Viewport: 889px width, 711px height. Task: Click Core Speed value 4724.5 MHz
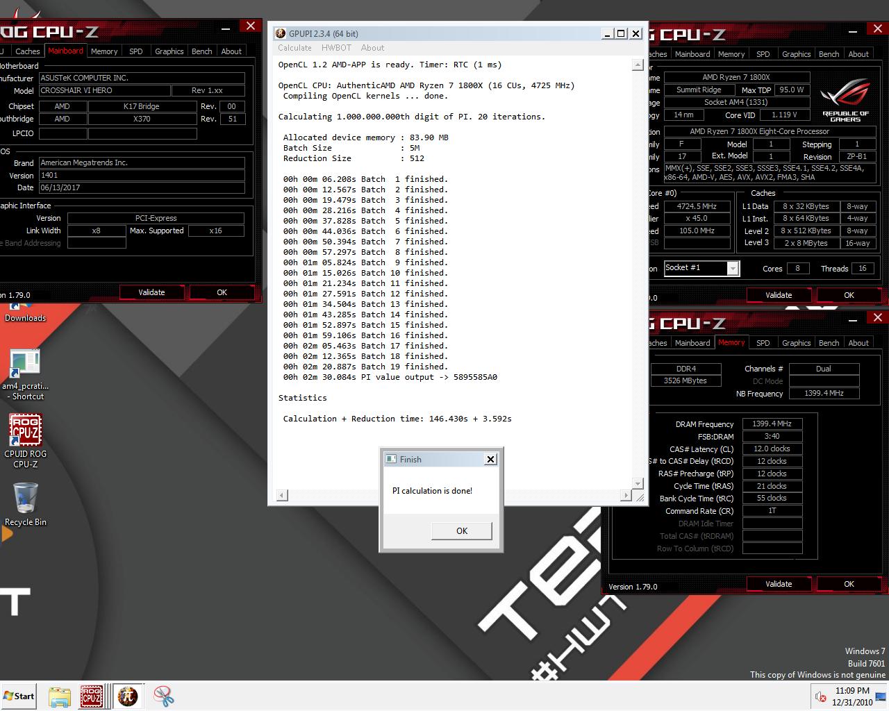[x=697, y=206]
